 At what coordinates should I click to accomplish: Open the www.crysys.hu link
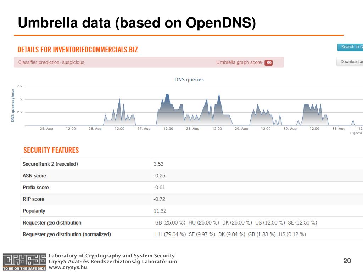tap(68, 268)
